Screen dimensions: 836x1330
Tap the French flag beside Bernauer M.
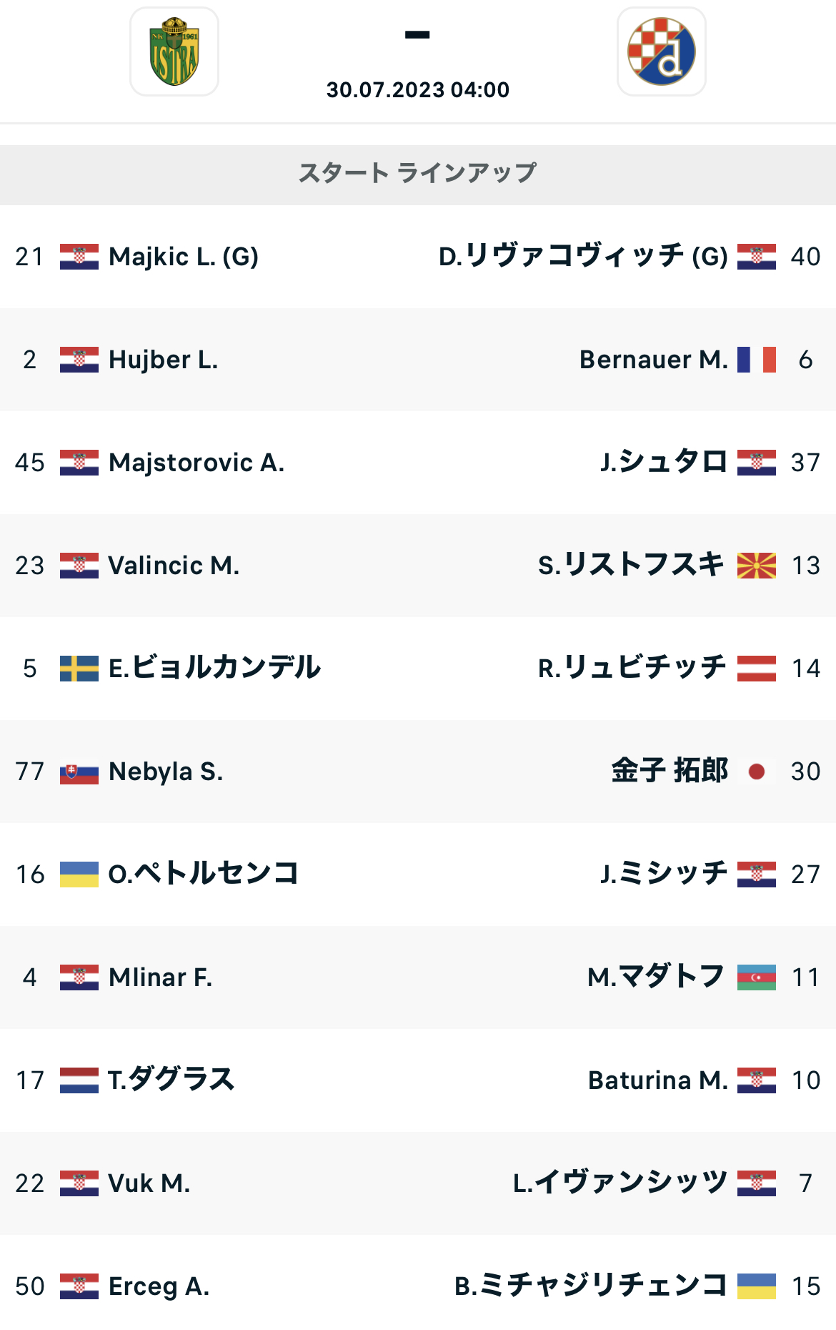[x=757, y=360]
